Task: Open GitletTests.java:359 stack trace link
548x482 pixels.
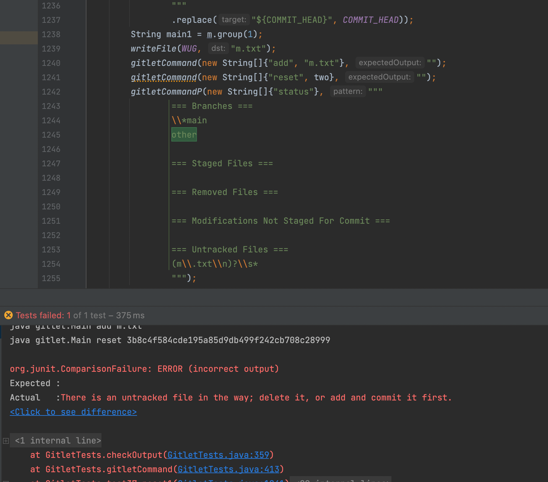Action: 218,455
